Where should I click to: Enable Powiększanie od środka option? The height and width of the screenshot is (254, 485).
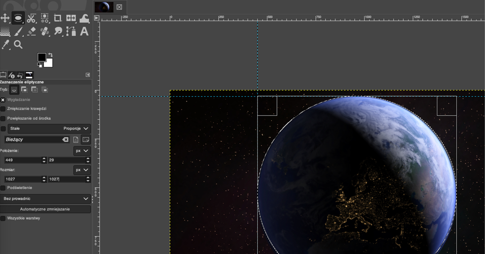[3, 118]
